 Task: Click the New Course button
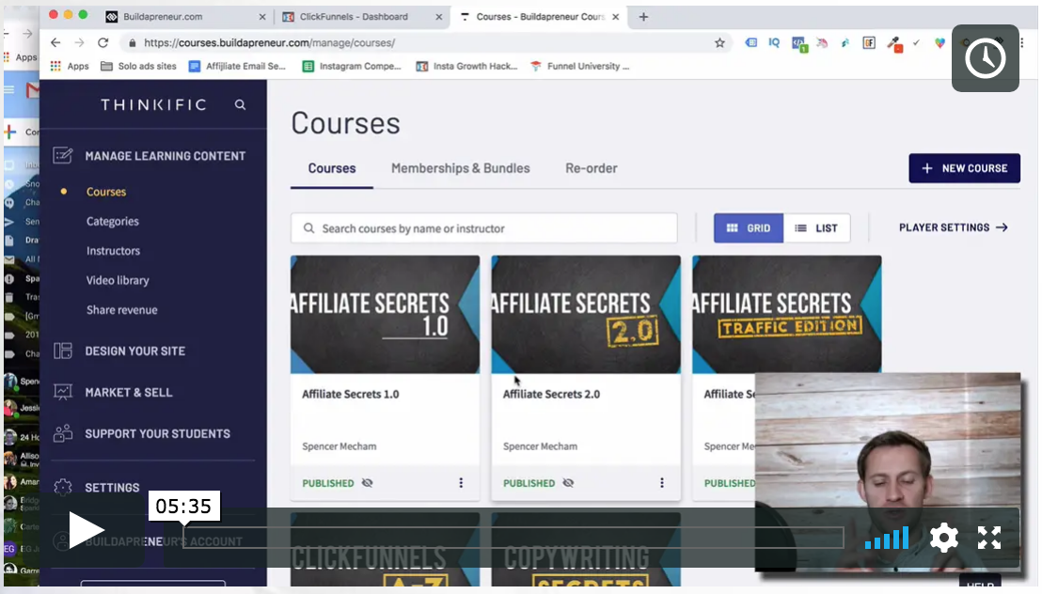(x=964, y=168)
